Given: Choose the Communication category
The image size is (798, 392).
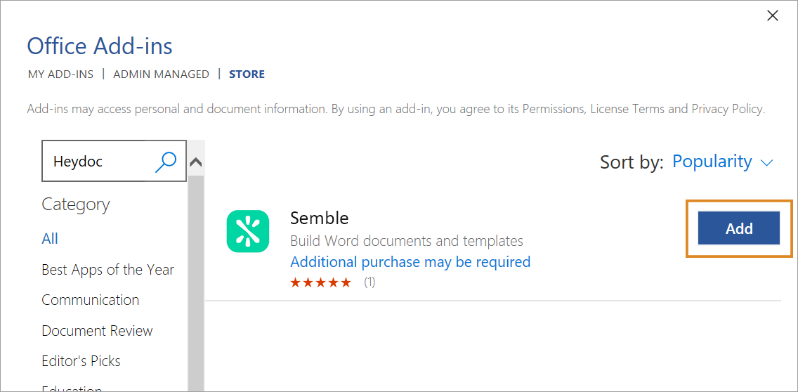Looking at the screenshot, I should (x=91, y=300).
